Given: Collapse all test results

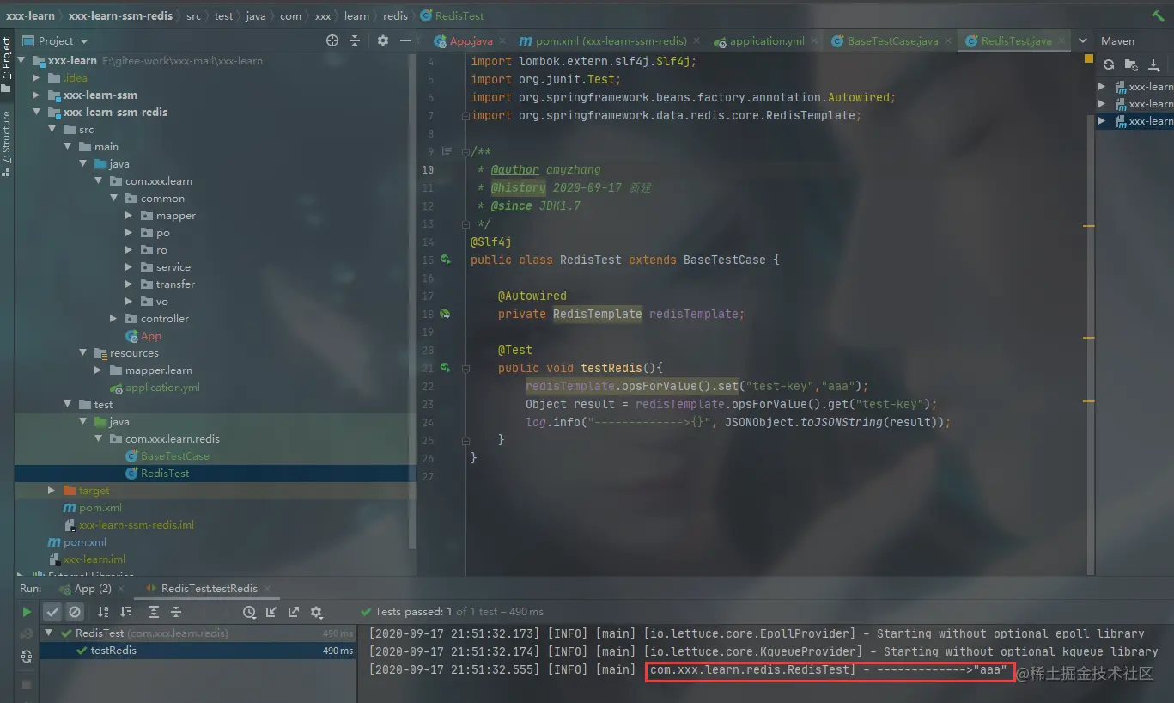Looking at the screenshot, I should [x=176, y=612].
